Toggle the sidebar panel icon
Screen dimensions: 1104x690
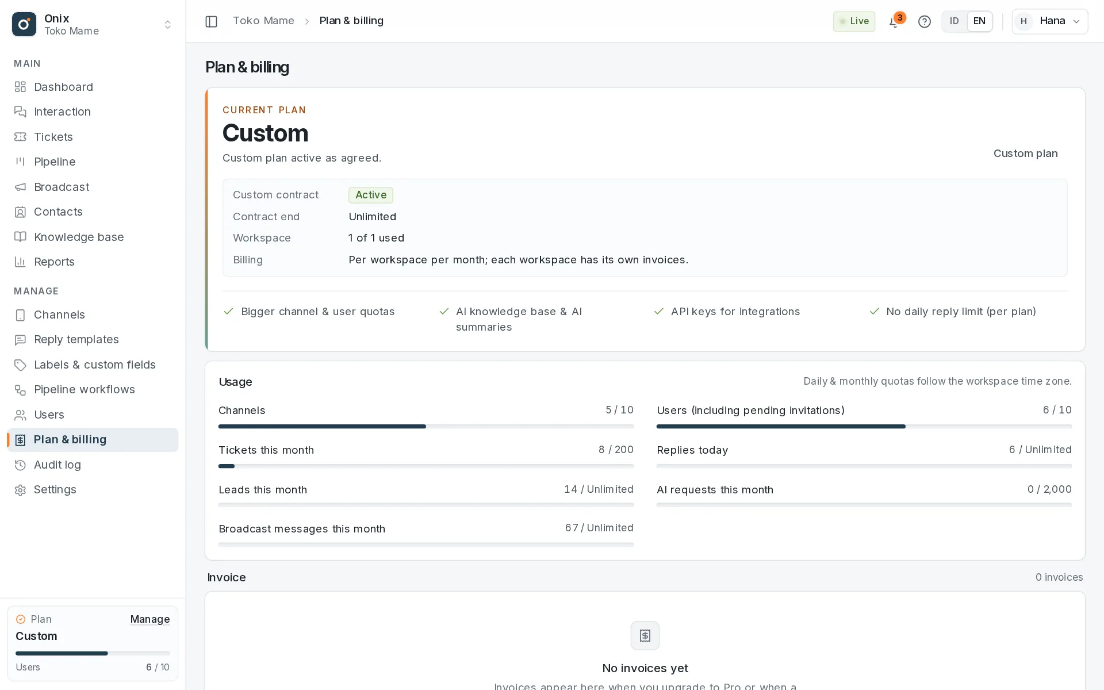coord(211,21)
